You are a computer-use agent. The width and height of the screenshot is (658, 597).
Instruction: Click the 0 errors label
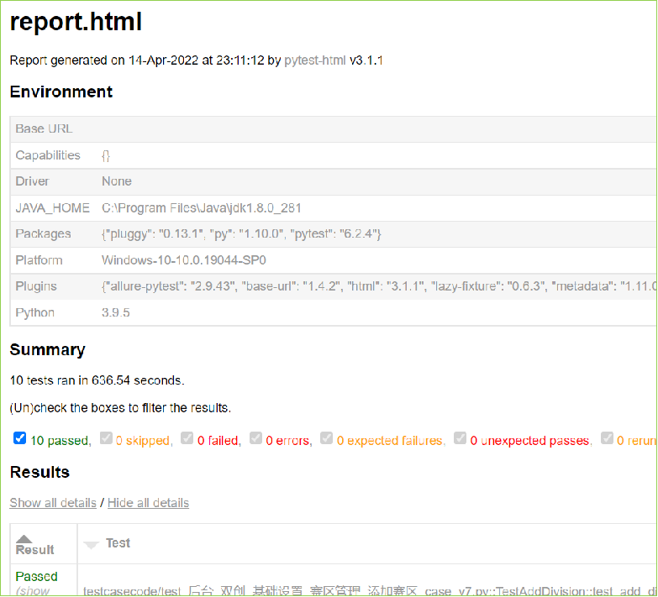click(289, 441)
